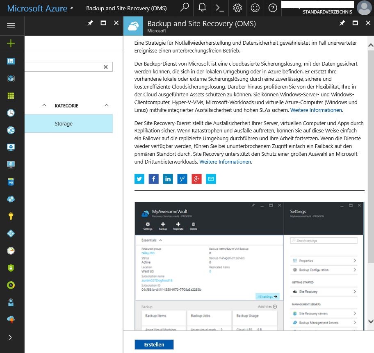This screenshot has width=374, height=353.
Task: Click the Erstellen button
Action: [154, 344]
